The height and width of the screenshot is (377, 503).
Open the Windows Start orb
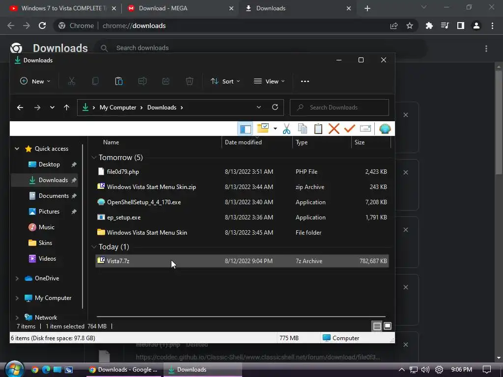14,370
